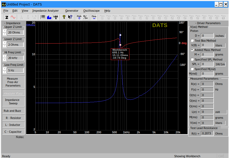Toggle the liters unit button next to V(B)

click(x=220, y=45)
